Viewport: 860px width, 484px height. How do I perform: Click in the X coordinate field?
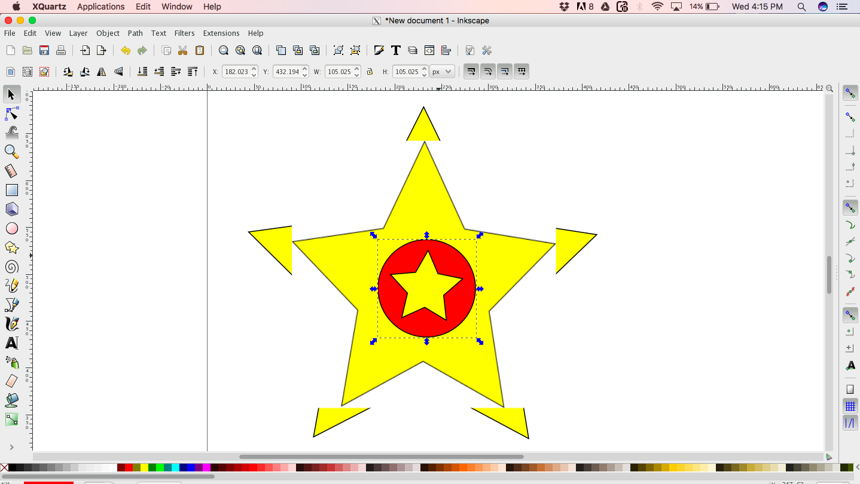pos(236,72)
